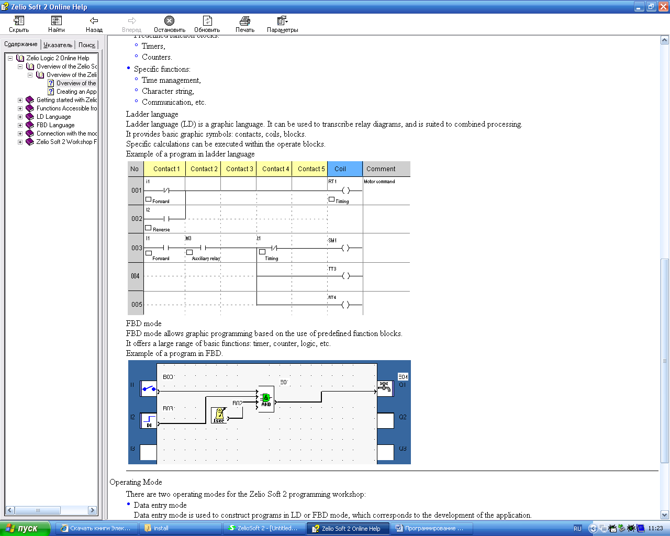670x536 pixels.
Task: Expand the Getting started with Zelio node
Action: pyautogui.click(x=20, y=100)
